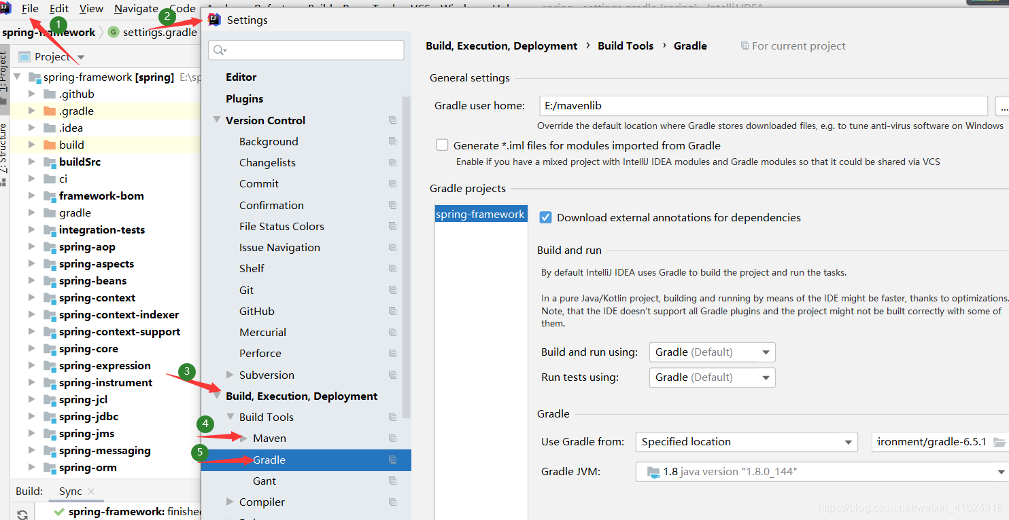Open the Edit menu
This screenshot has width=1009, height=520.
[x=59, y=9]
